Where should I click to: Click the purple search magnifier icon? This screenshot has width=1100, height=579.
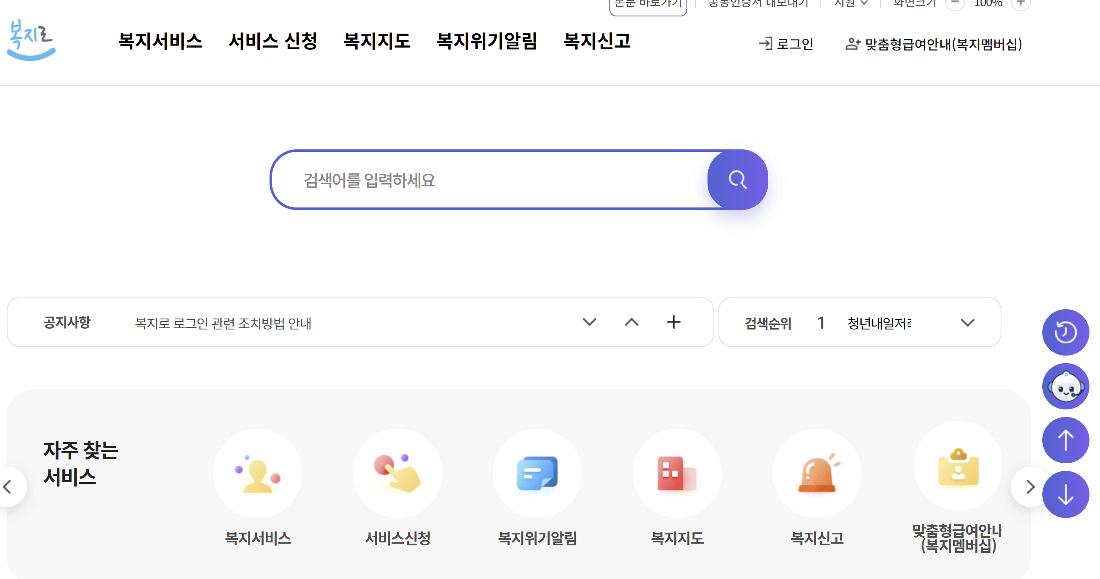tap(737, 180)
